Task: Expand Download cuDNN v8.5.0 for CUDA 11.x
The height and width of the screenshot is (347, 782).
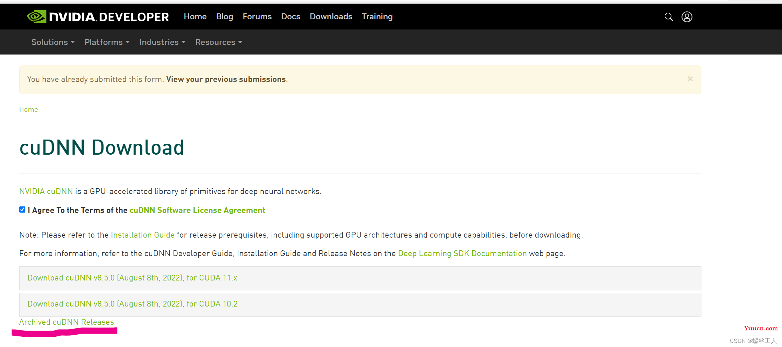Action: click(360, 278)
